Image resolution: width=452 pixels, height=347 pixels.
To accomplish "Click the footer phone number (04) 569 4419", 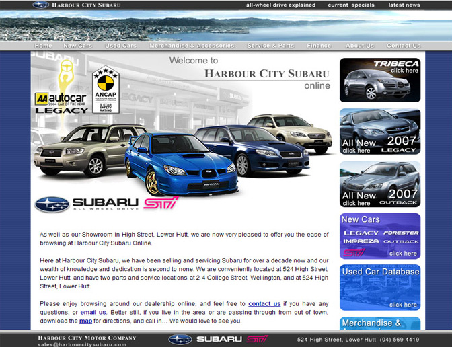I will click(x=400, y=340).
